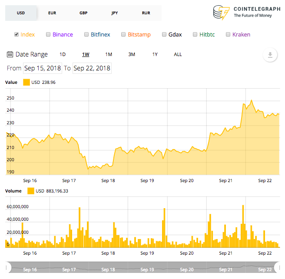Select the ALL date range option

coord(178,54)
